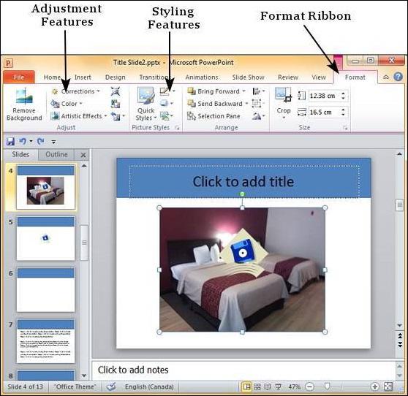The height and width of the screenshot is (396, 408).
Task: Click the shape width field 16.5 cm
Action: coord(324,113)
